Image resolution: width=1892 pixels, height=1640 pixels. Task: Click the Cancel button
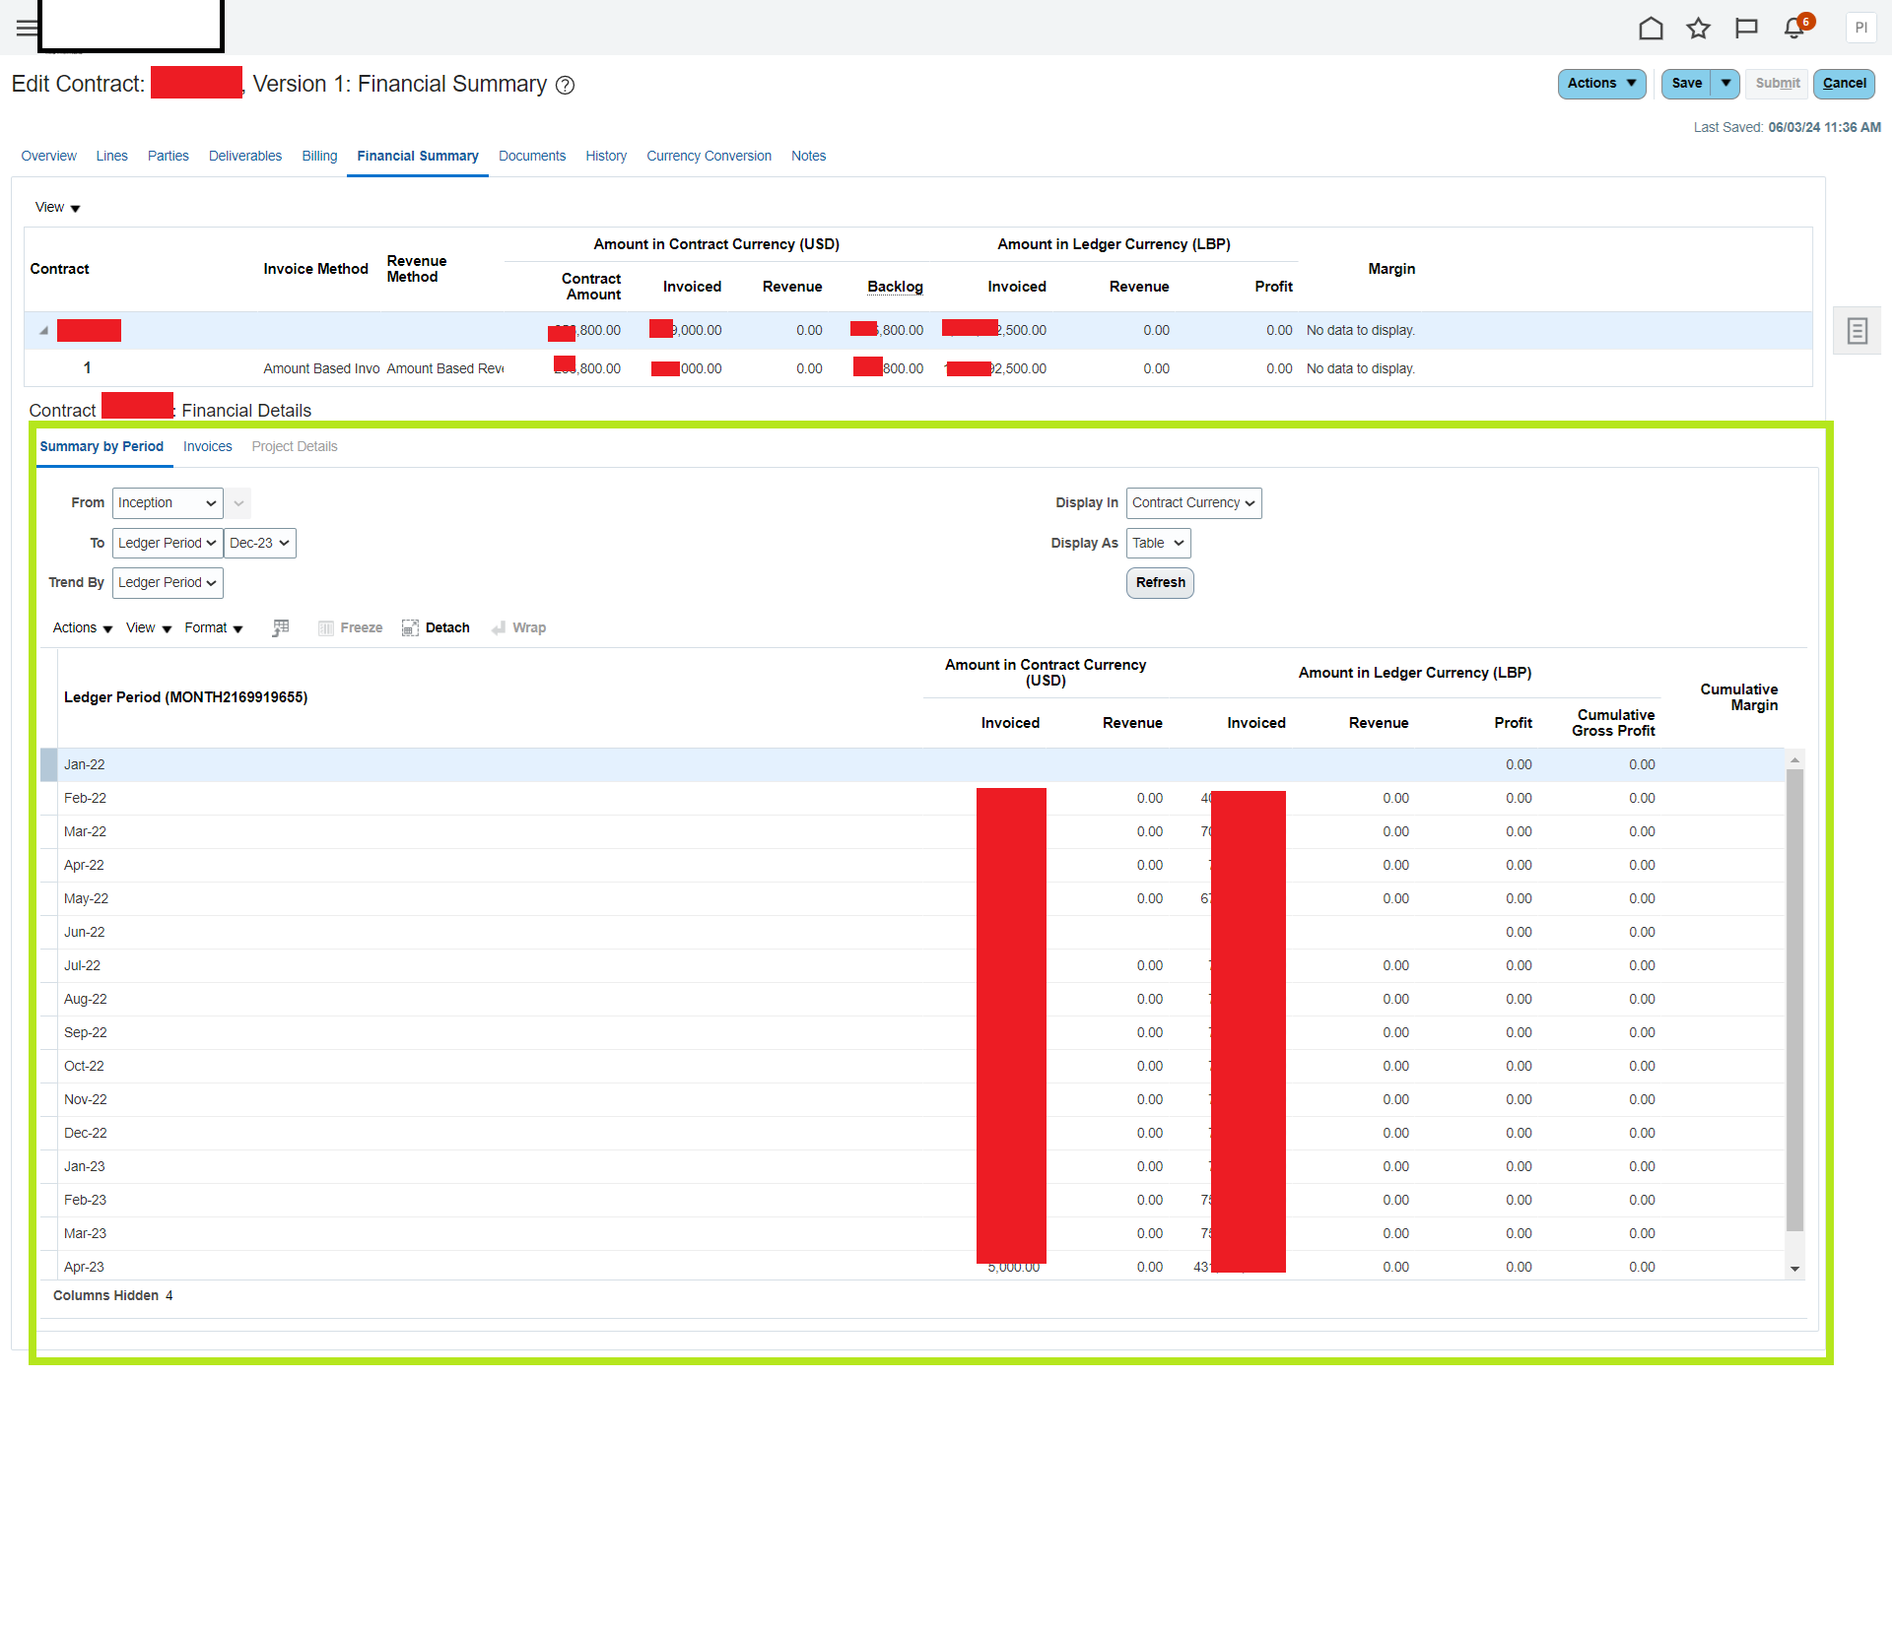pos(1843,84)
